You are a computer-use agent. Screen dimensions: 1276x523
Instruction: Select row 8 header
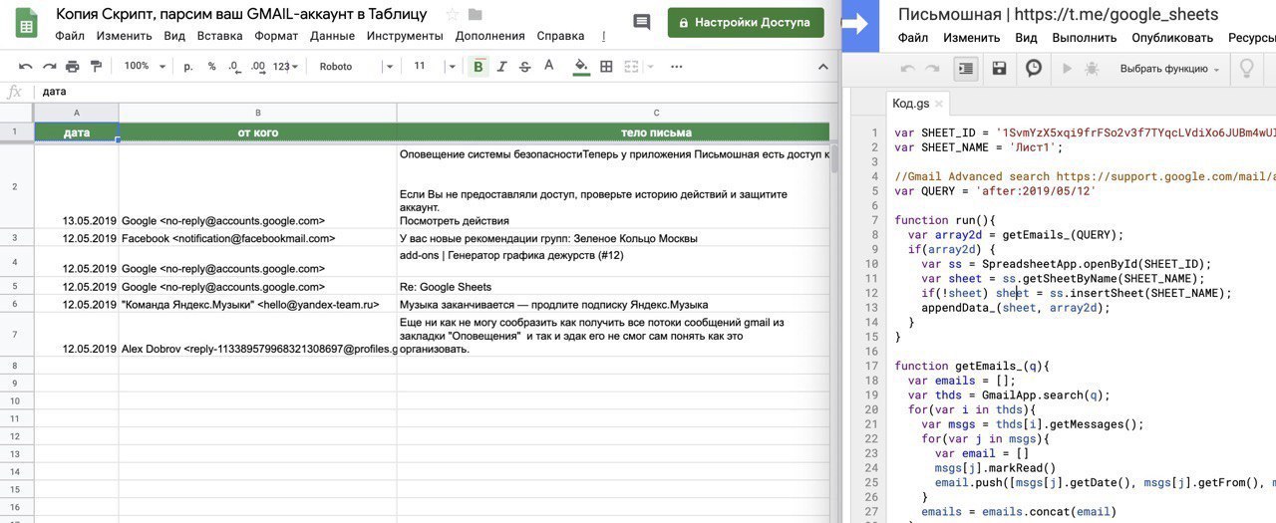pyautogui.click(x=16, y=366)
